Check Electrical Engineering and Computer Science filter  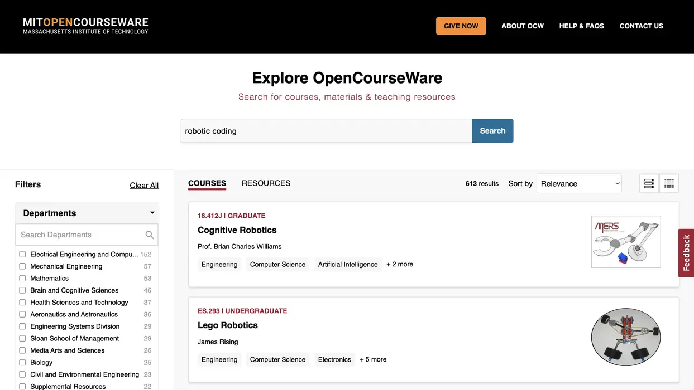pyautogui.click(x=22, y=254)
